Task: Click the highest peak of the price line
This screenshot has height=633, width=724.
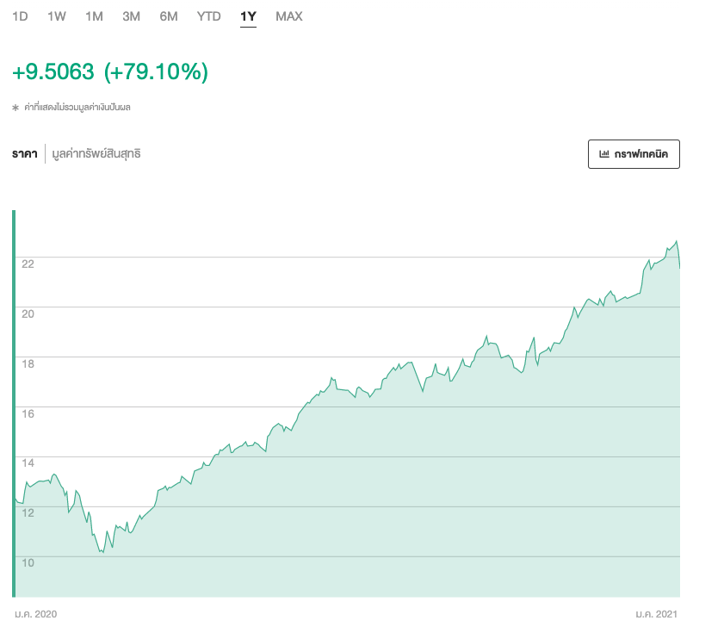Action: [x=677, y=241]
